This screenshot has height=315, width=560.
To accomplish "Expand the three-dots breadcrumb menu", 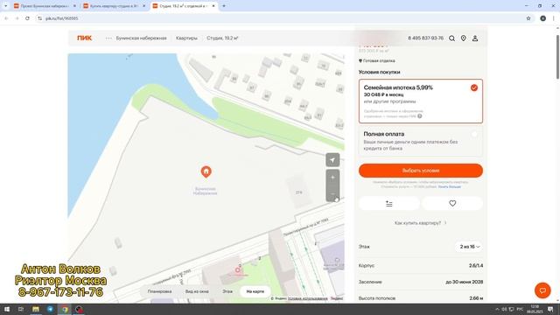I will 108,38.
